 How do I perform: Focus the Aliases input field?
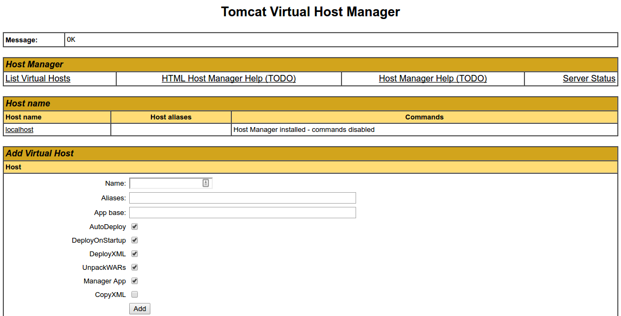243,198
